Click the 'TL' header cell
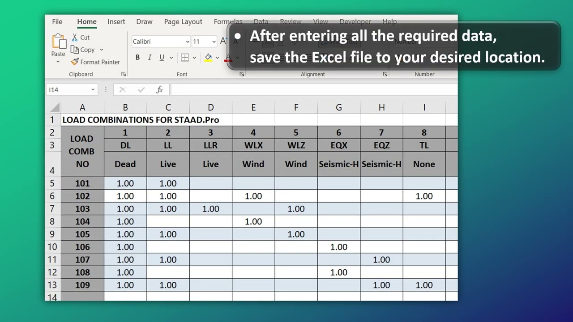 tap(424, 145)
